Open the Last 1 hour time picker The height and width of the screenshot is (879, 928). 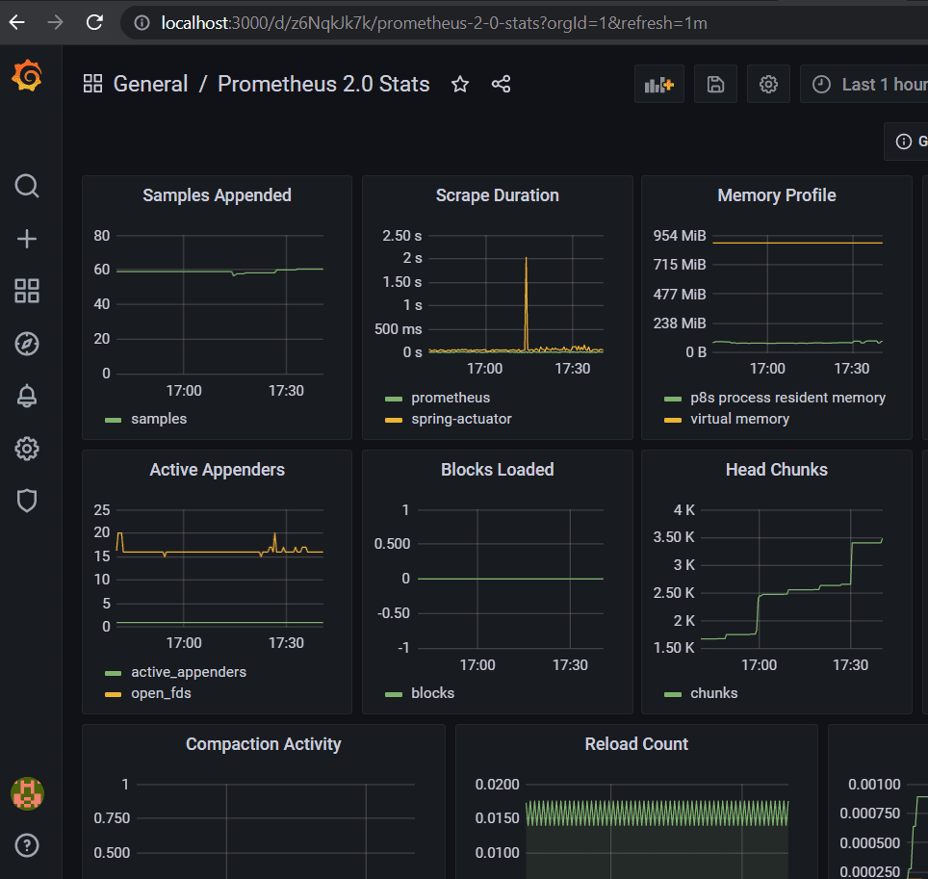(x=864, y=84)
